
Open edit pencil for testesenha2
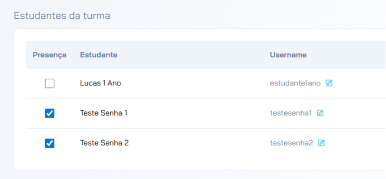322,143
